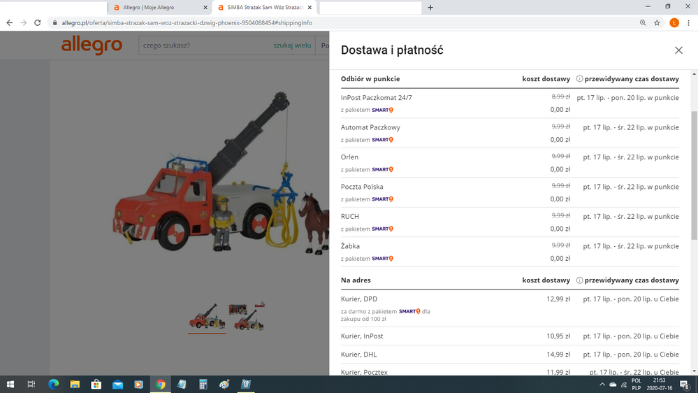Screen dimensions: 698x393
Task: Click the info icon in Na adres header
Action: [x=579, y=280]
